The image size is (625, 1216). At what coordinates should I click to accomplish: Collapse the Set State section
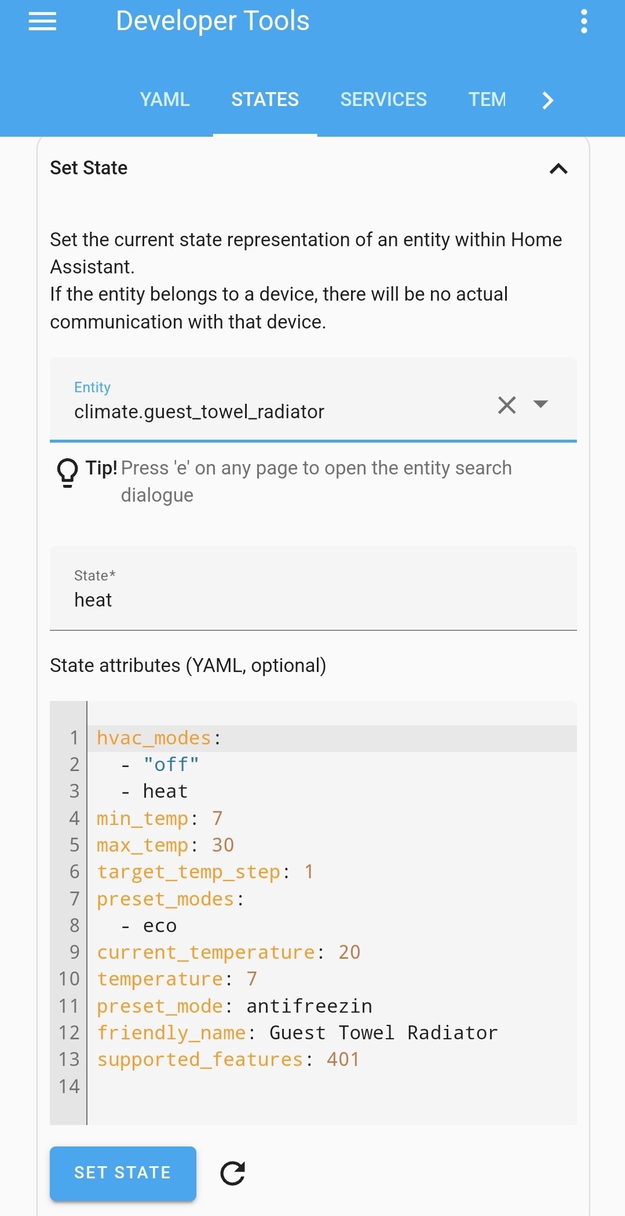pos(558,169)
